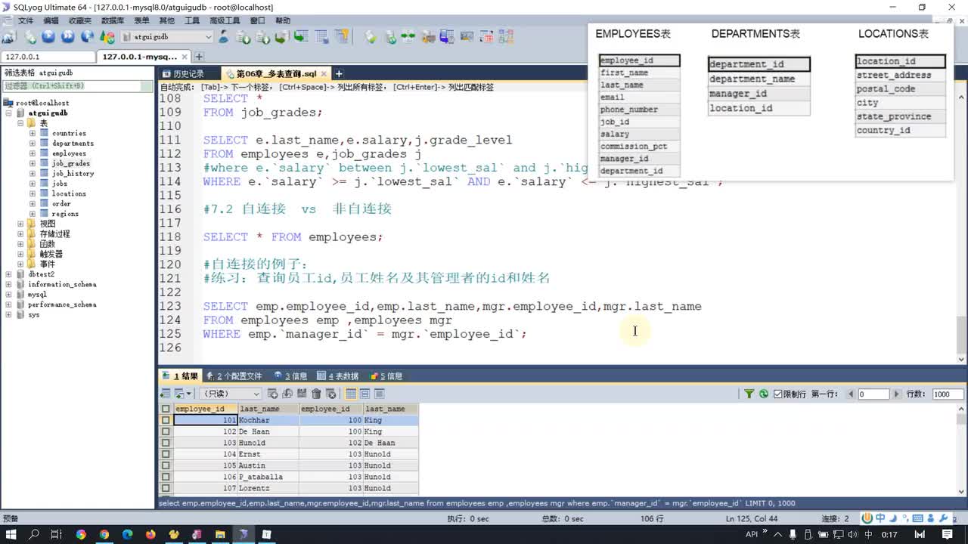Open the 高级工具 menu
This screenshot has height=544, width=968.
[225, 20]
